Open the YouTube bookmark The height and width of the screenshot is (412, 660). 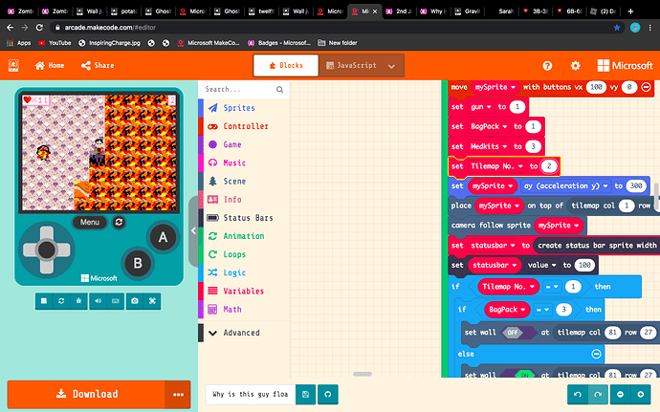(55, 42)
